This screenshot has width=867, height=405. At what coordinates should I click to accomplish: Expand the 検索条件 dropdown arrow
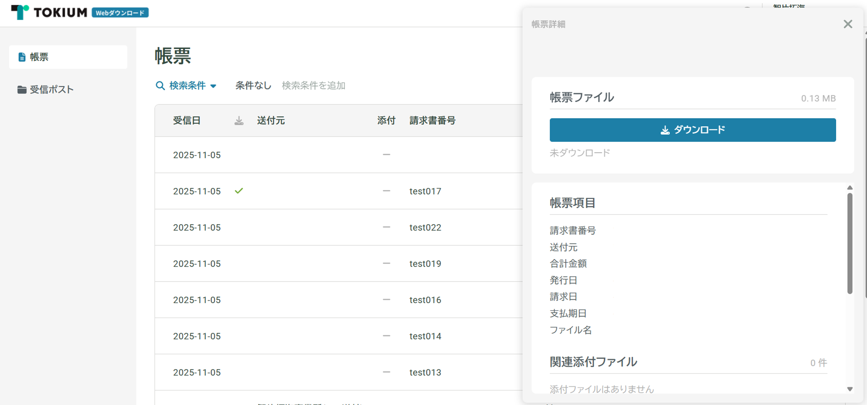(x=213, y=86)
